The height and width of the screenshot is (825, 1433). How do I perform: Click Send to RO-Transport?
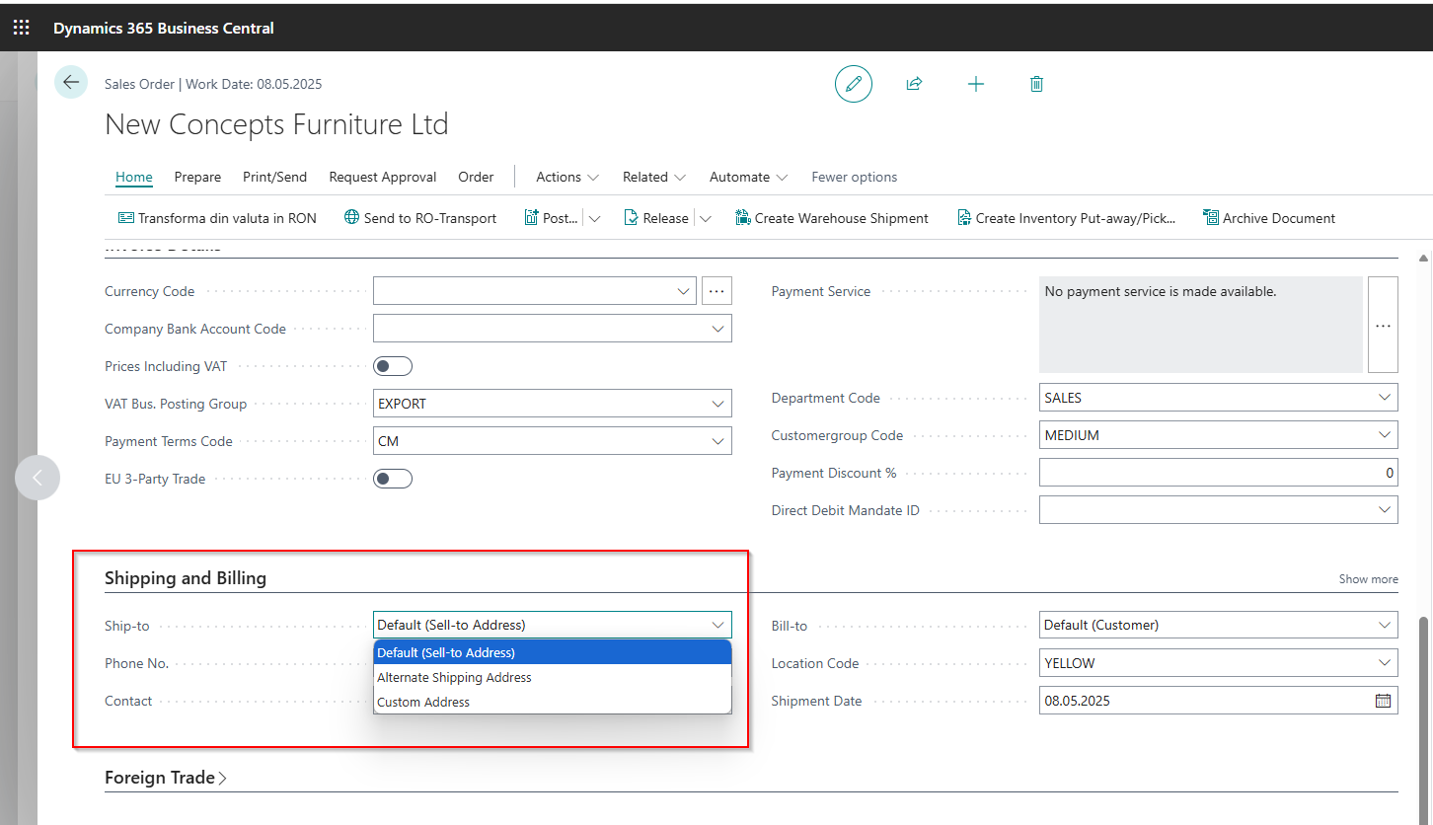pos(420,218)
